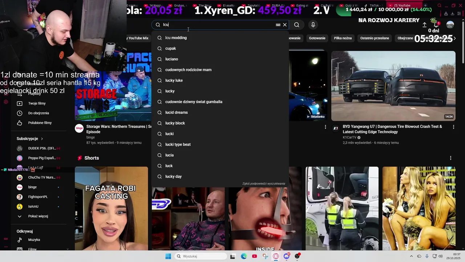Viewport: 465px width, 262px height.
Task: Click the taskbar 'Wyszukaj' search box
Action: pos(200,256)
